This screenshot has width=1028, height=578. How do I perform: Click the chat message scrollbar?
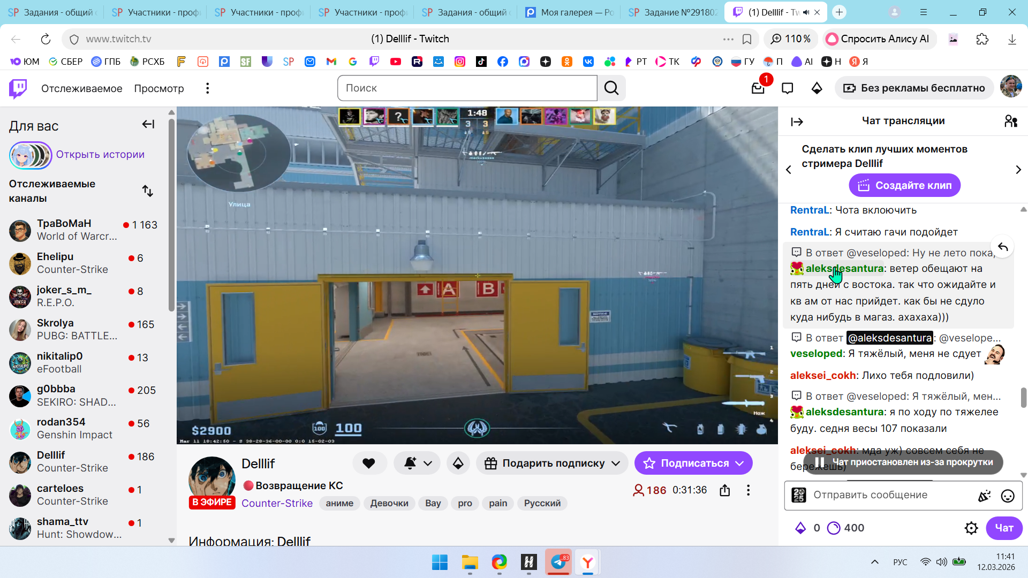pyautogui.click(x=1023, y=397)
